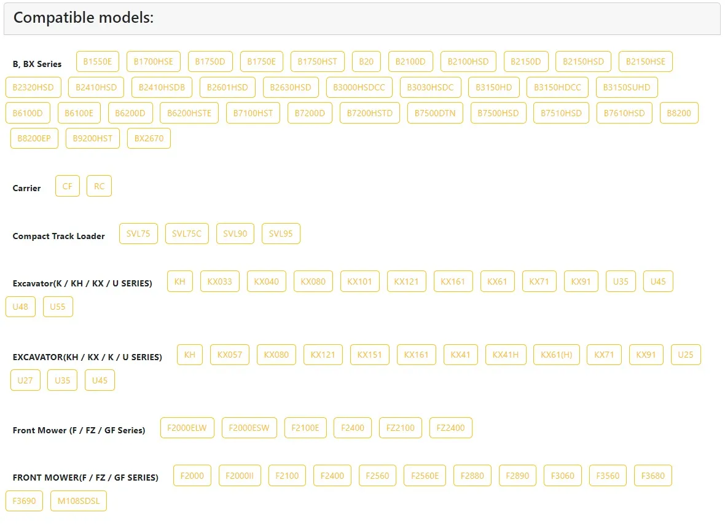Select the KX040 excavator tag
Screen dimensions: 725x531
point(266,281)
